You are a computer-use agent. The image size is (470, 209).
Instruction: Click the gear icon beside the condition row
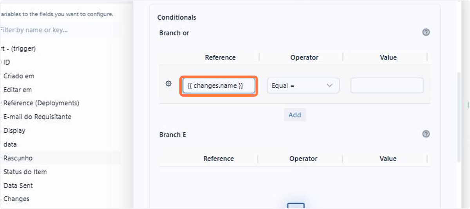pos(168,83)
